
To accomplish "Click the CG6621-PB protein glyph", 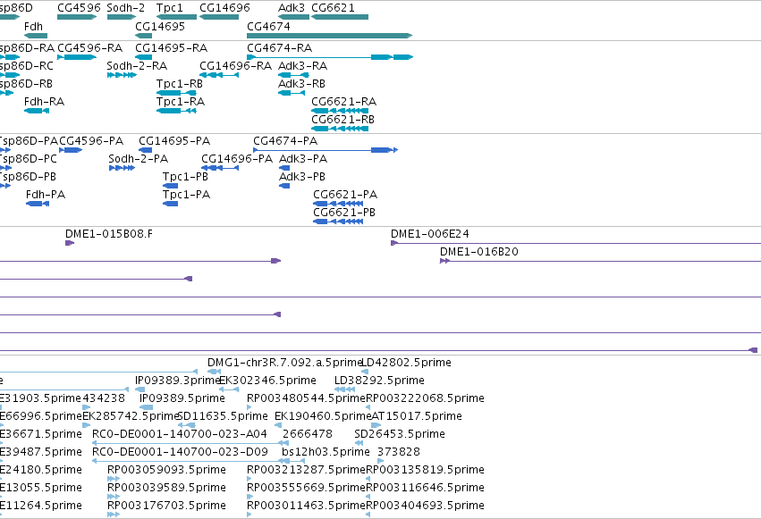I will [x=338, y=222].
